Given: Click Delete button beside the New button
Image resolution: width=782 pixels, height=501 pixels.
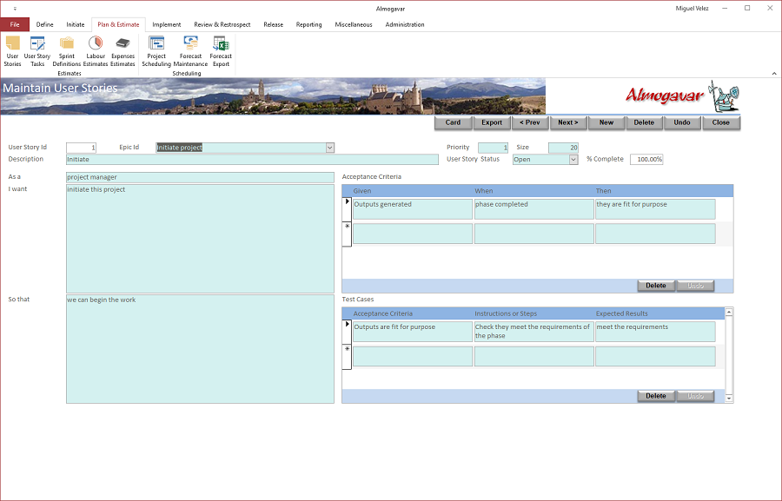Looking at the screenshot, I should [644, 122].
